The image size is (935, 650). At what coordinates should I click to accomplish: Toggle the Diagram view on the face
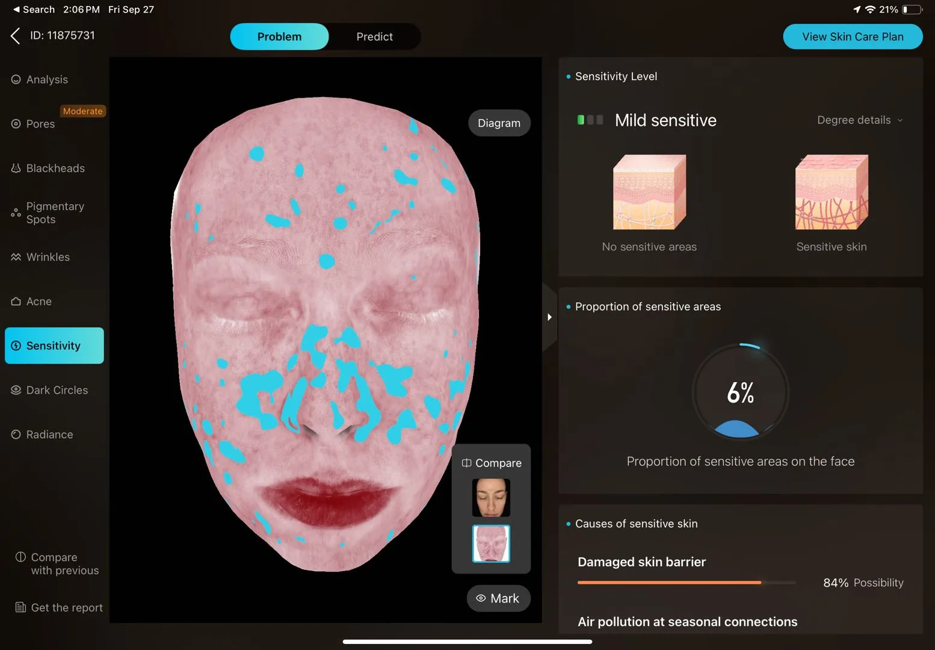[x=499, y=123]
